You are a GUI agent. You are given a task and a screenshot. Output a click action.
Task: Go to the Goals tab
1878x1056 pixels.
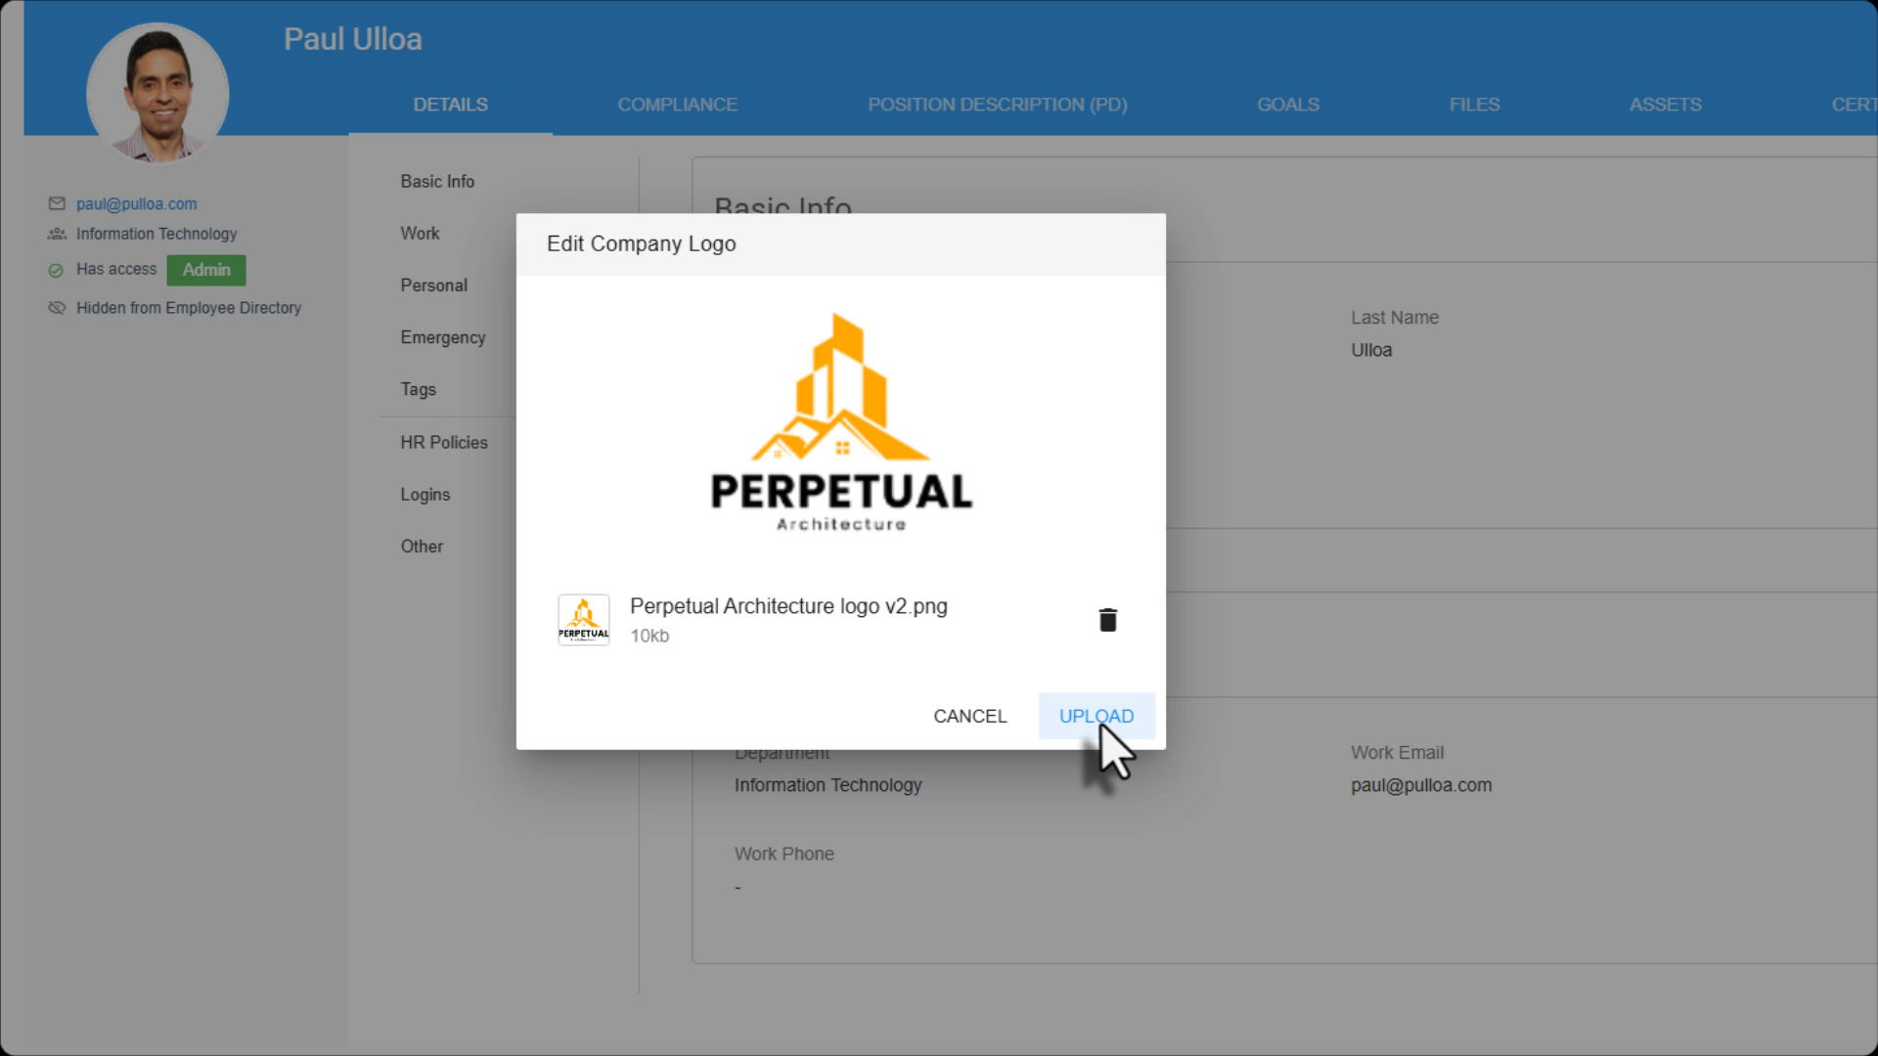(x=1287, y=105)
